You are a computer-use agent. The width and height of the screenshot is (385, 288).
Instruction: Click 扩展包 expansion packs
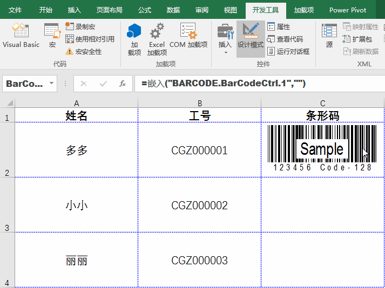tap(357, 39)
